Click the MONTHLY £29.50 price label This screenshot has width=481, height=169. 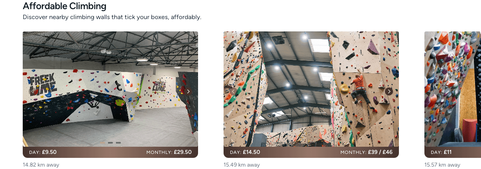[169, 152]
